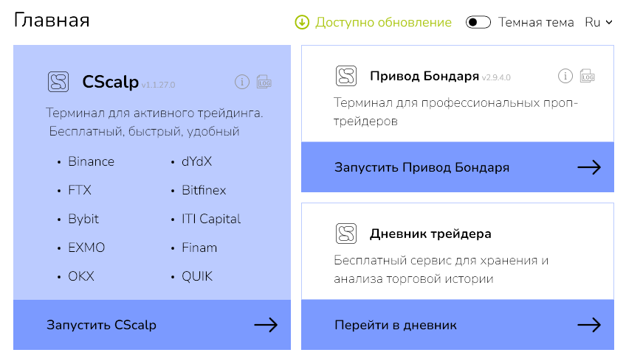Click the Дневник трейдера card title
This screenshot has width=626, height=358.
430,234
